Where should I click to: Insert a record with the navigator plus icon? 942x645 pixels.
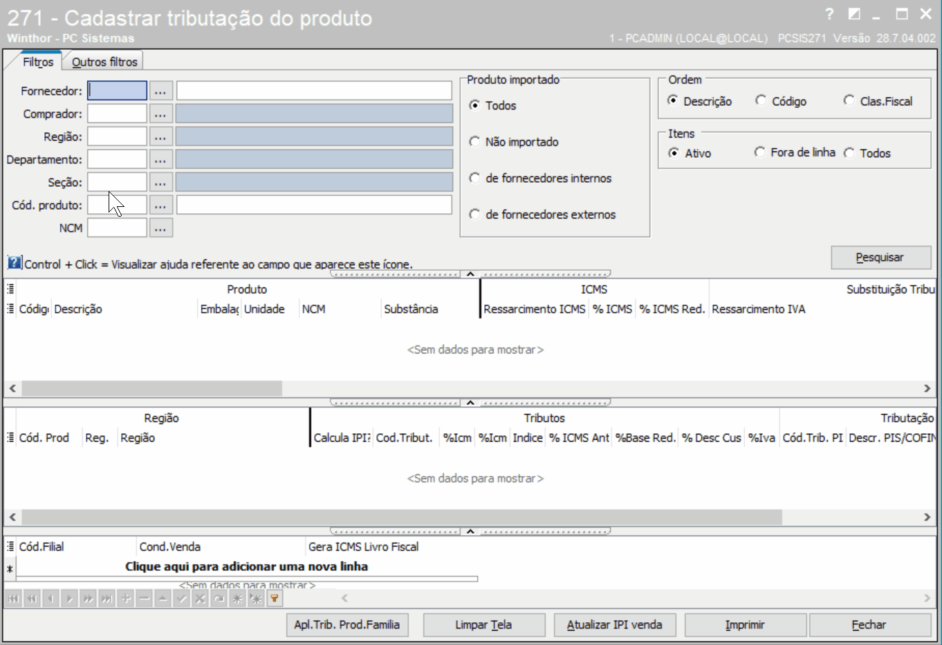(125, 599)
